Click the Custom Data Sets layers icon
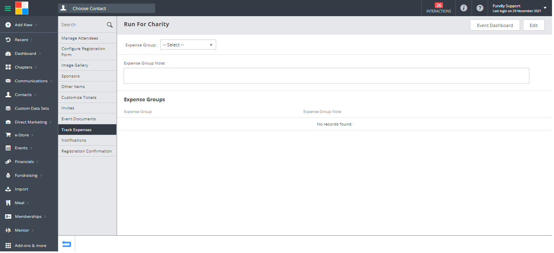 8,109
